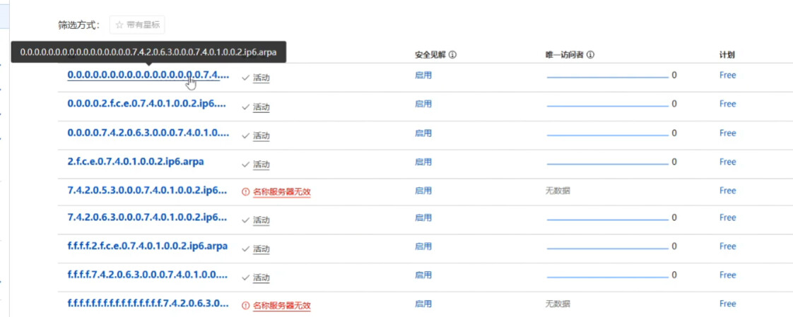The width and height of the screenshot is (793, 317).
Task: Click visitor graph line in 0.0.0.0.7.4.2.0.6.3 row
Action: click(607, 136)
